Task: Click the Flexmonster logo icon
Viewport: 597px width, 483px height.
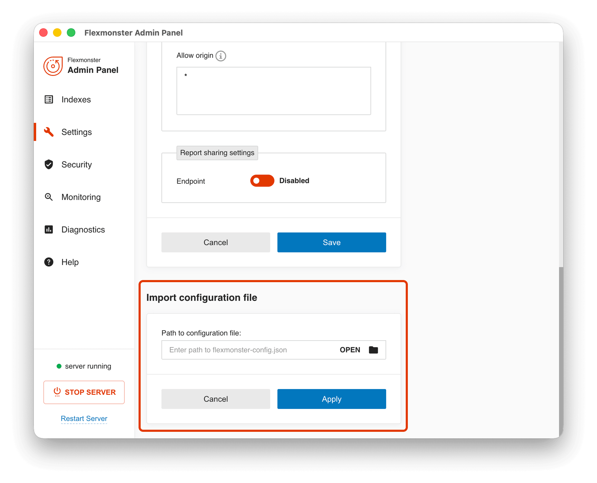Action: (53, 66)
